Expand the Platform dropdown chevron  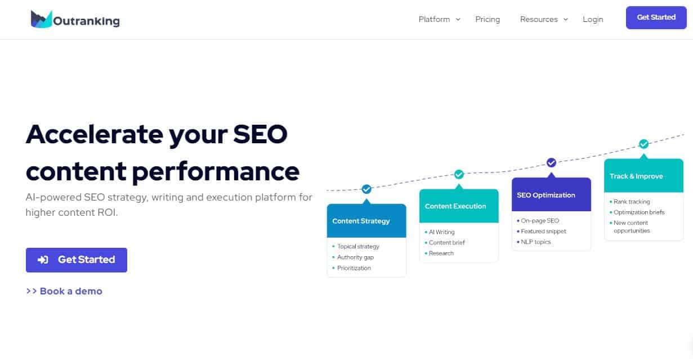(x=458, y=19)
